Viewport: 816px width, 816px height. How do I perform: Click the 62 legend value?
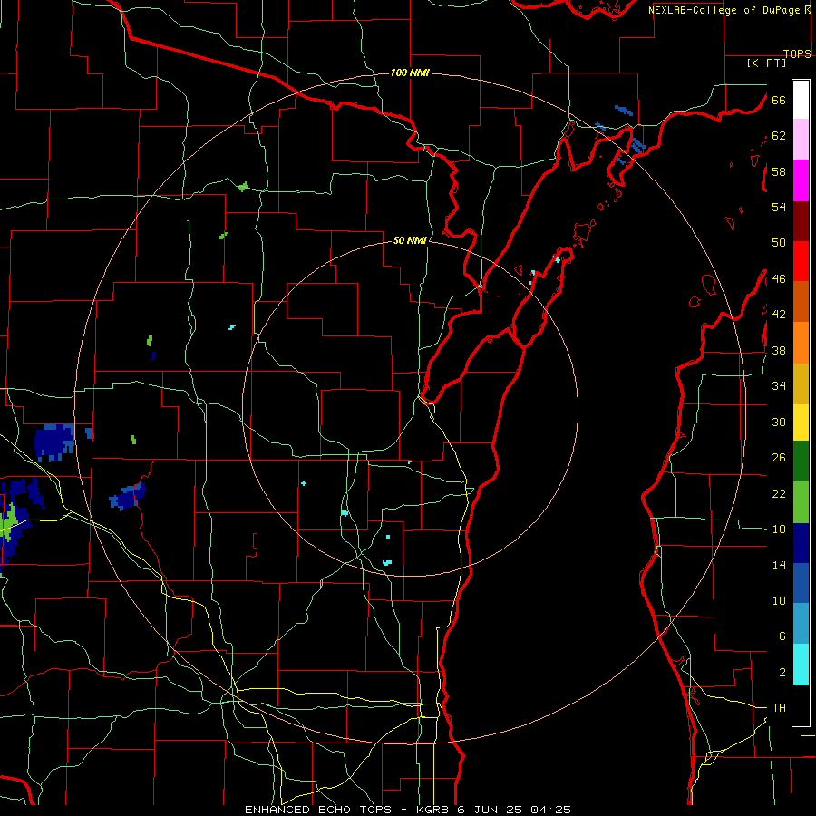(x=779, y=136)
